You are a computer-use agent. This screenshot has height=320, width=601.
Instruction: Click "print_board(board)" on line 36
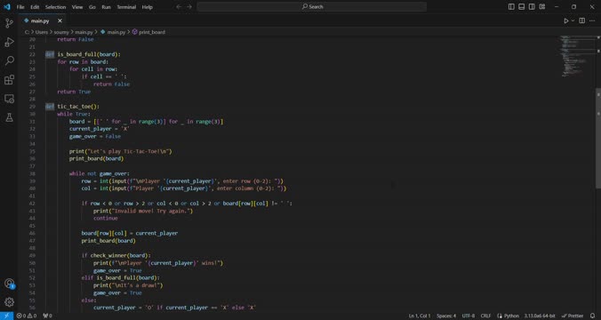tap(97, 158)
